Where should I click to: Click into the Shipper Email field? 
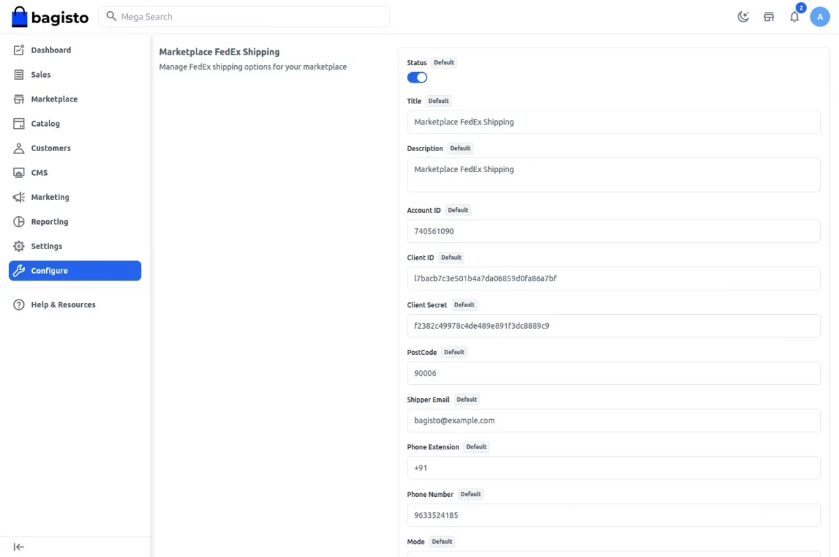614,421
